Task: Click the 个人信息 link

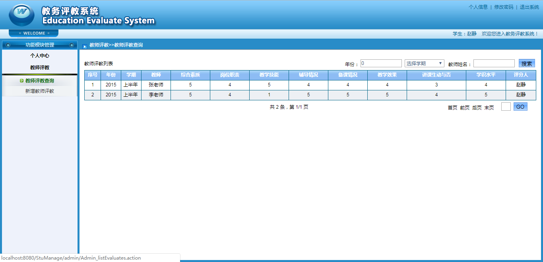Action: pos(478,7)
